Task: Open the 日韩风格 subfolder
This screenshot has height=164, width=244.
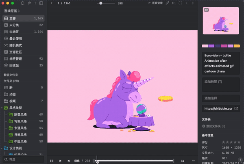Action: 26,135
